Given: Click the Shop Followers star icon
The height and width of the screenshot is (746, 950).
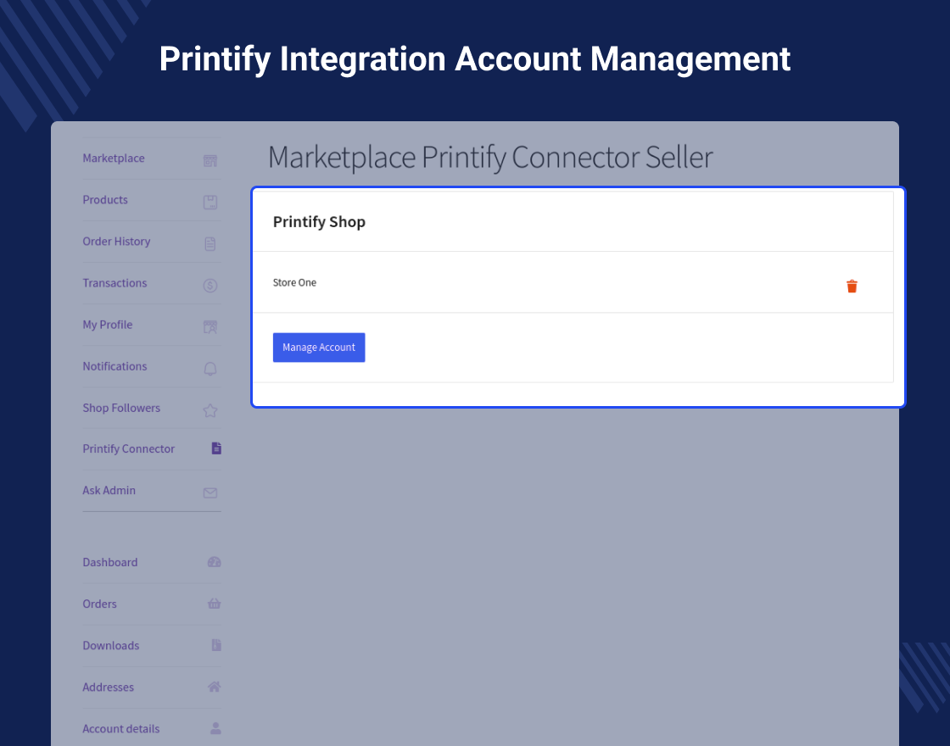Looking at the screenshot, I should [x=210, y=410].
